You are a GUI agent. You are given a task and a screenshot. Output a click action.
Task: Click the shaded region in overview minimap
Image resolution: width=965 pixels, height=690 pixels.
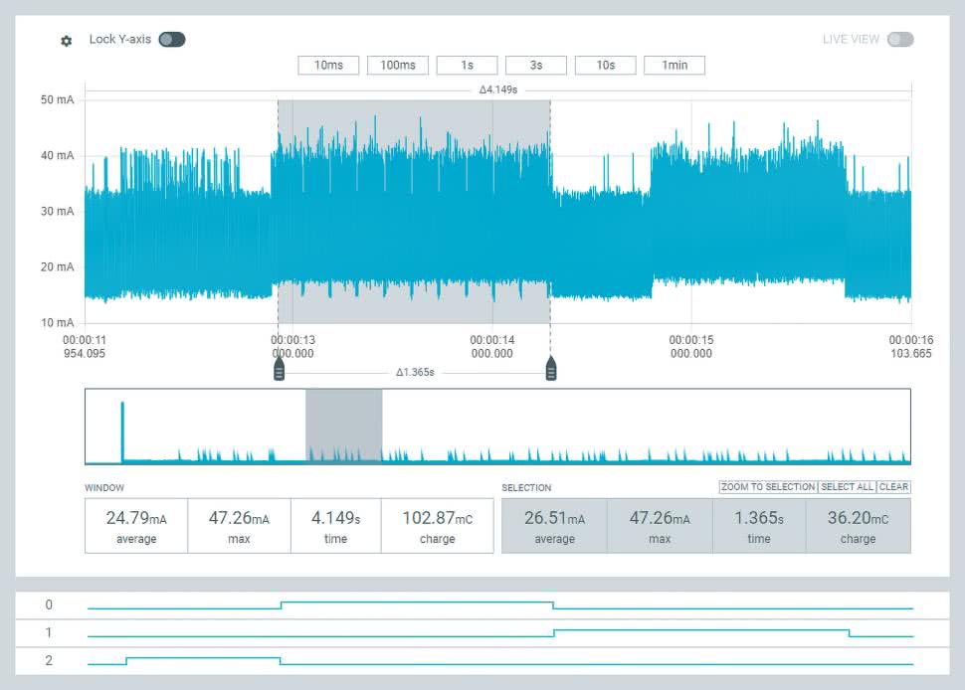(x=343, y=426)
